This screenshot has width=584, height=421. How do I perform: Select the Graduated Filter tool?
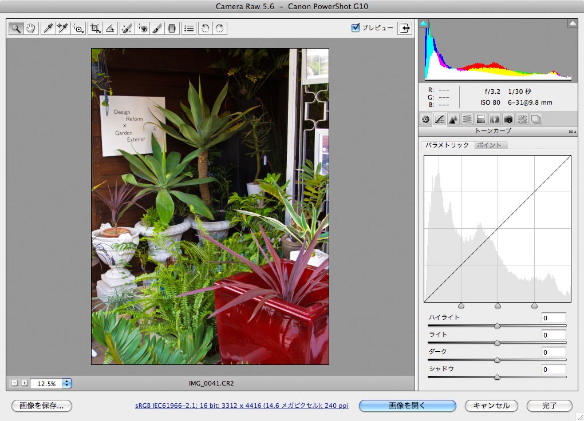click(172, 28)
